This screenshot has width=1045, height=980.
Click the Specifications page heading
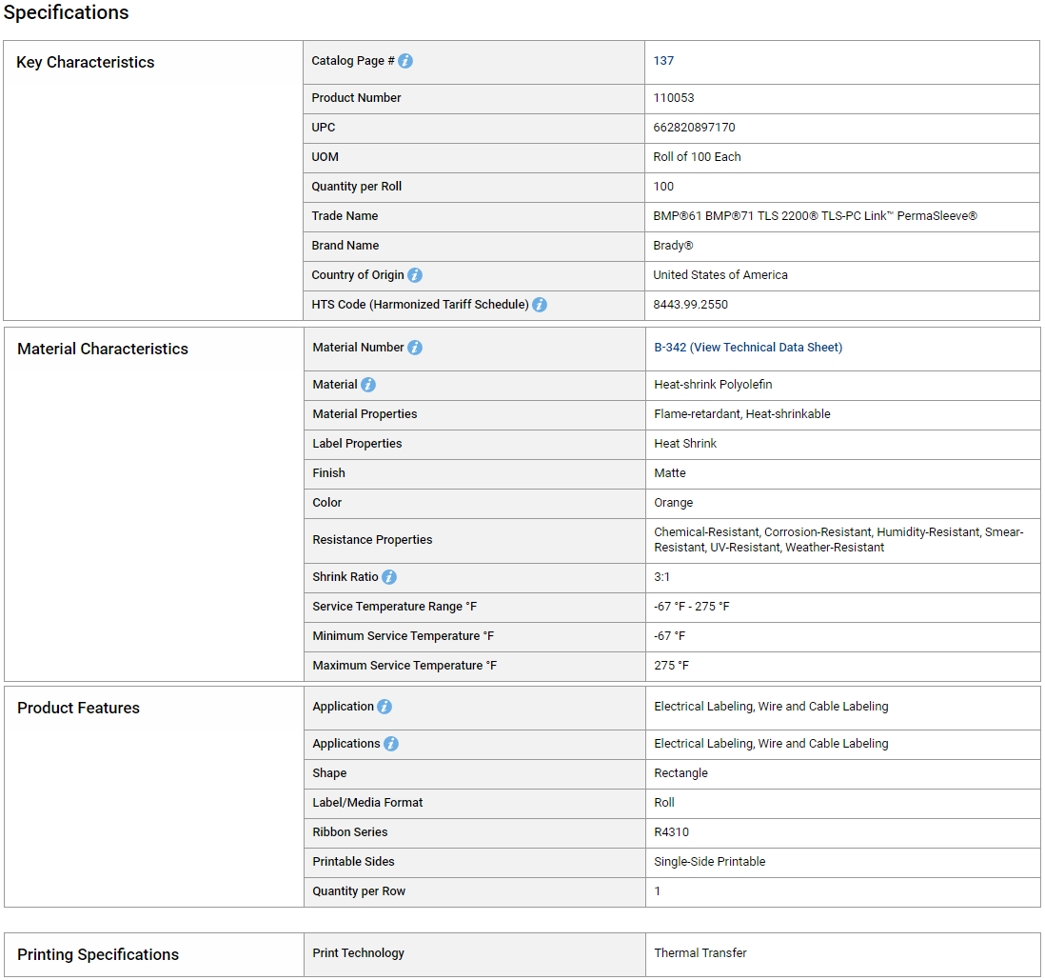coord(66,12)
